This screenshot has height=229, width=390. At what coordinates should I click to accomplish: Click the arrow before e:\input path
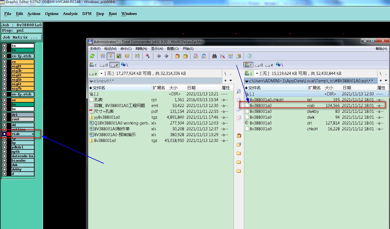click(x=91, y=81)
